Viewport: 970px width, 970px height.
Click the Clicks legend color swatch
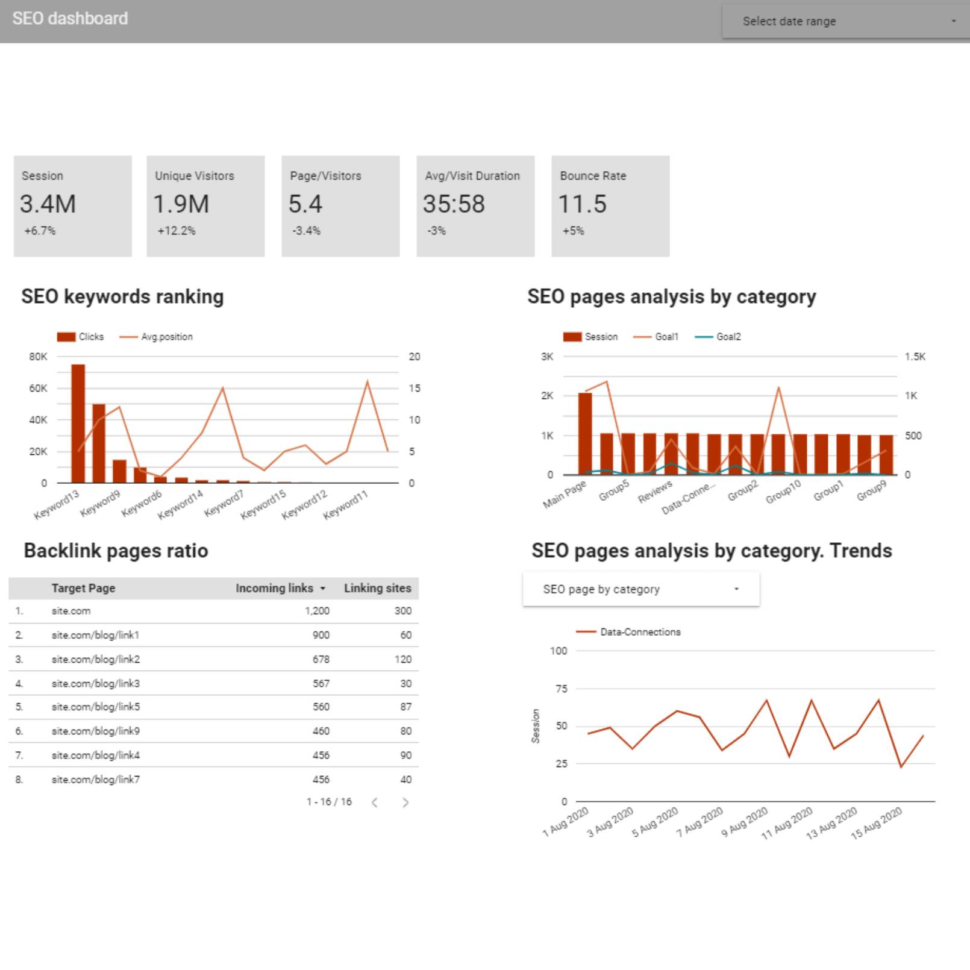(66, 337)
